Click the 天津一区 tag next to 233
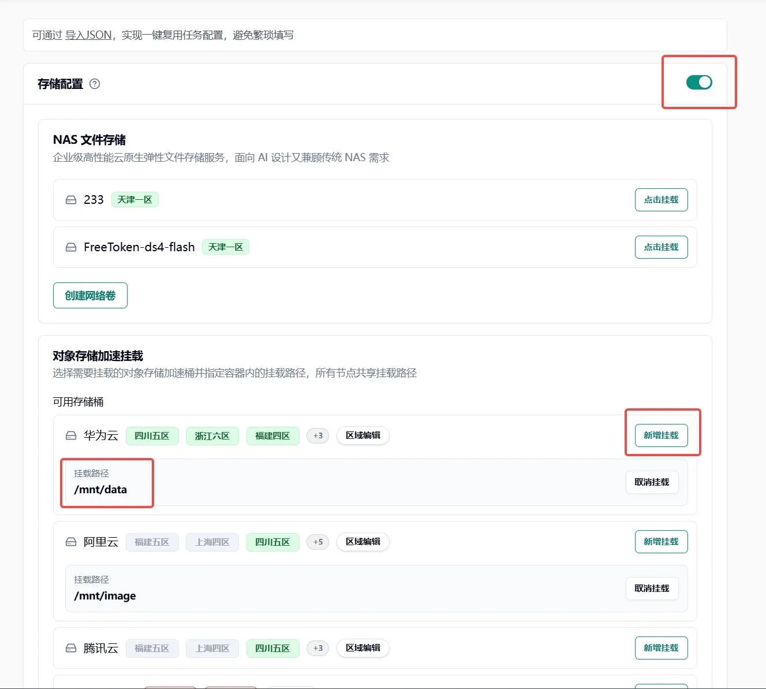Image resolution: width=766 pixels, height=689 pixels. click(x=134, y=200)
